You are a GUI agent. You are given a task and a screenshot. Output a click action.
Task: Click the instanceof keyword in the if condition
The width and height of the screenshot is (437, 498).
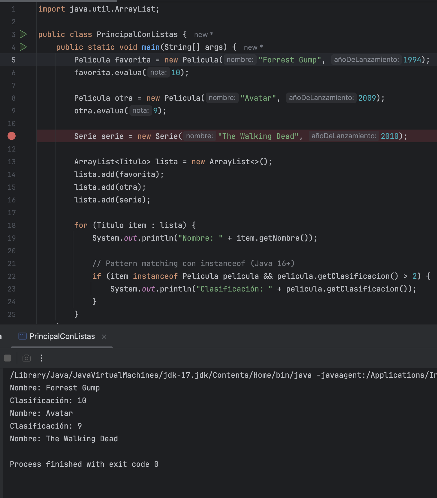(155, 276)
